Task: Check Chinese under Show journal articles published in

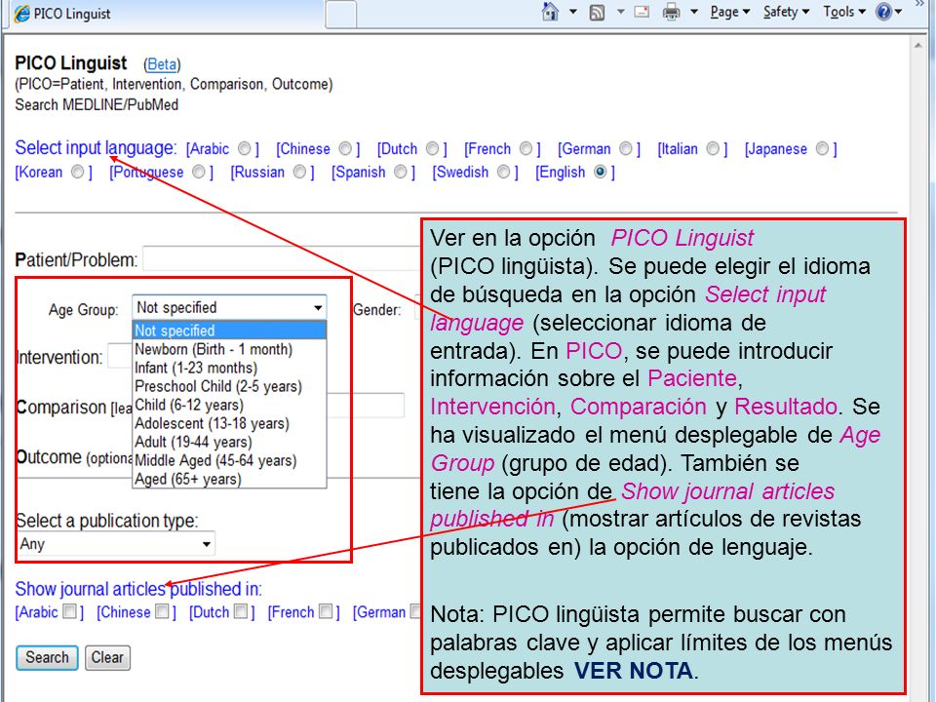Action: [162, 611]
